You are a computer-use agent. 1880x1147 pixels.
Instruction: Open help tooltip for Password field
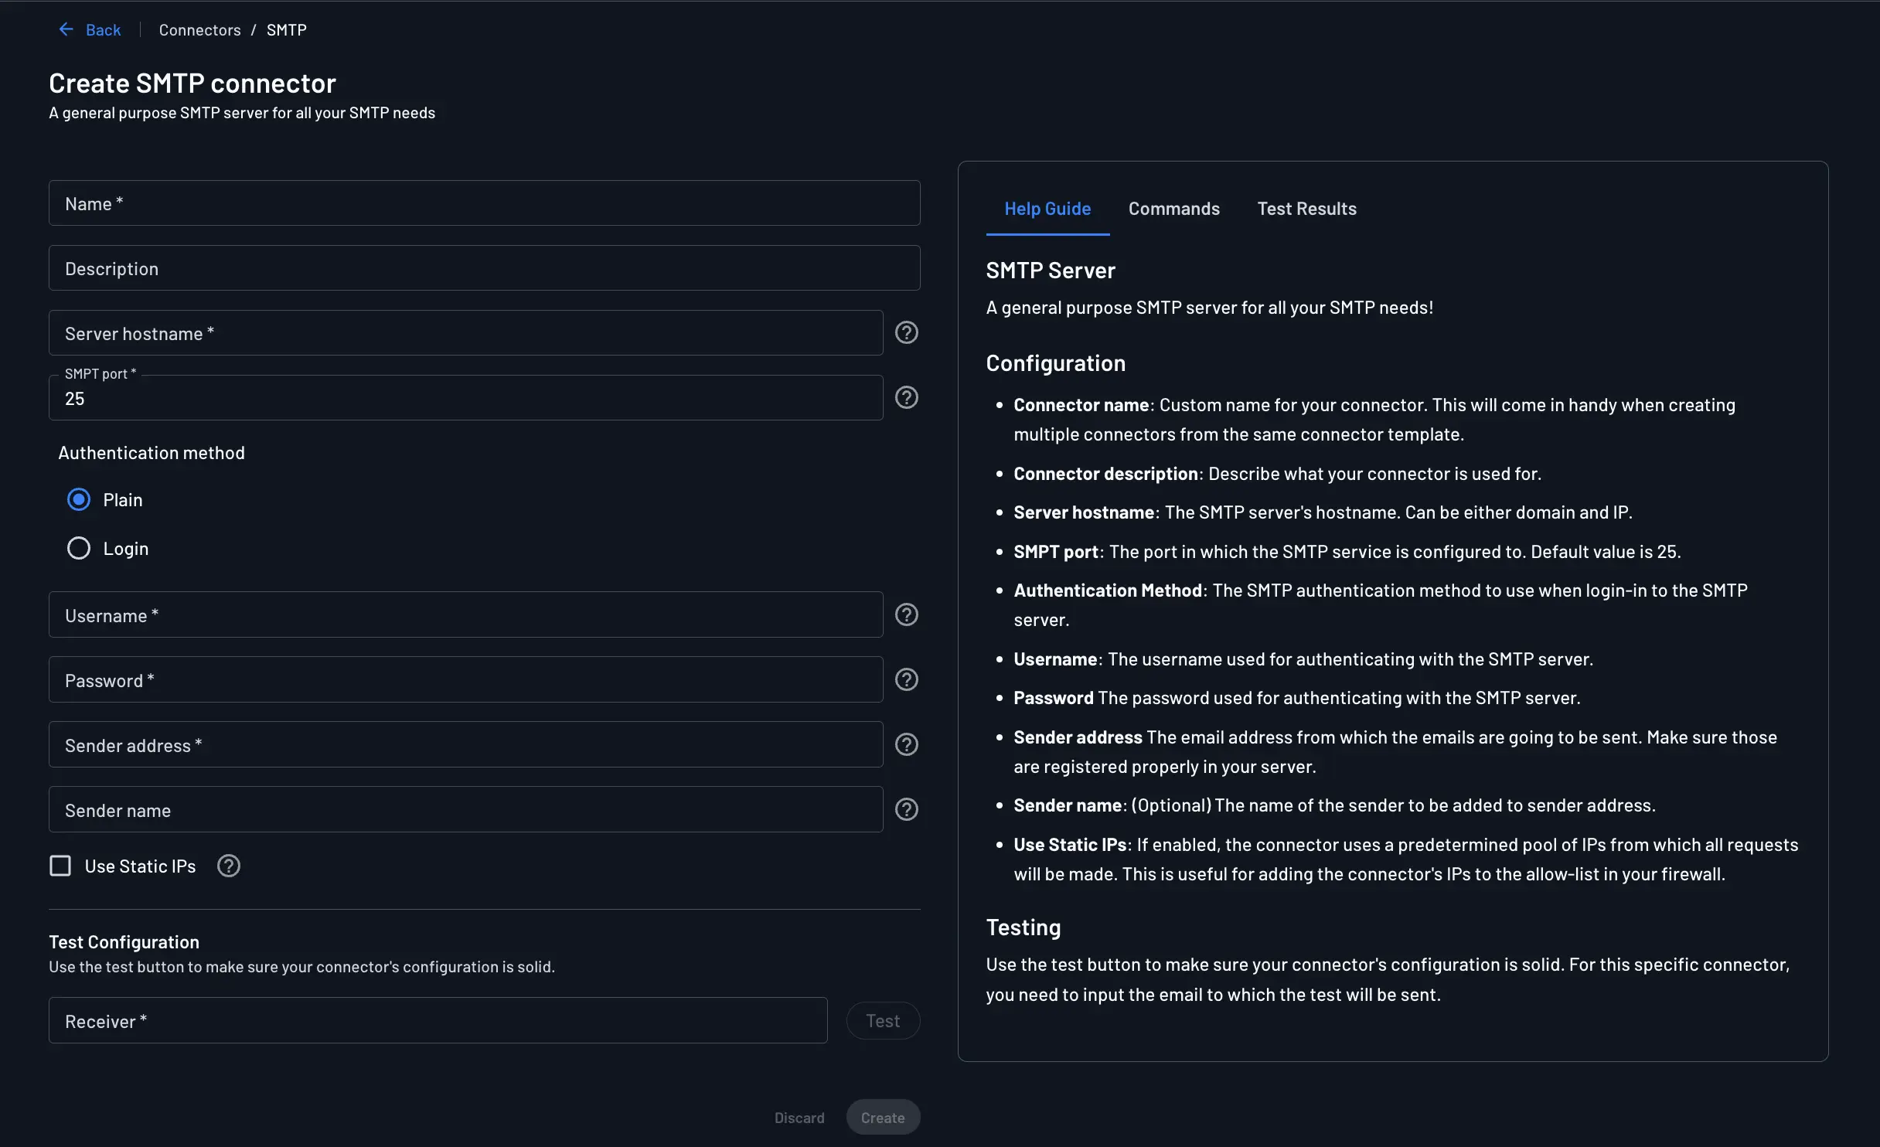906,679
